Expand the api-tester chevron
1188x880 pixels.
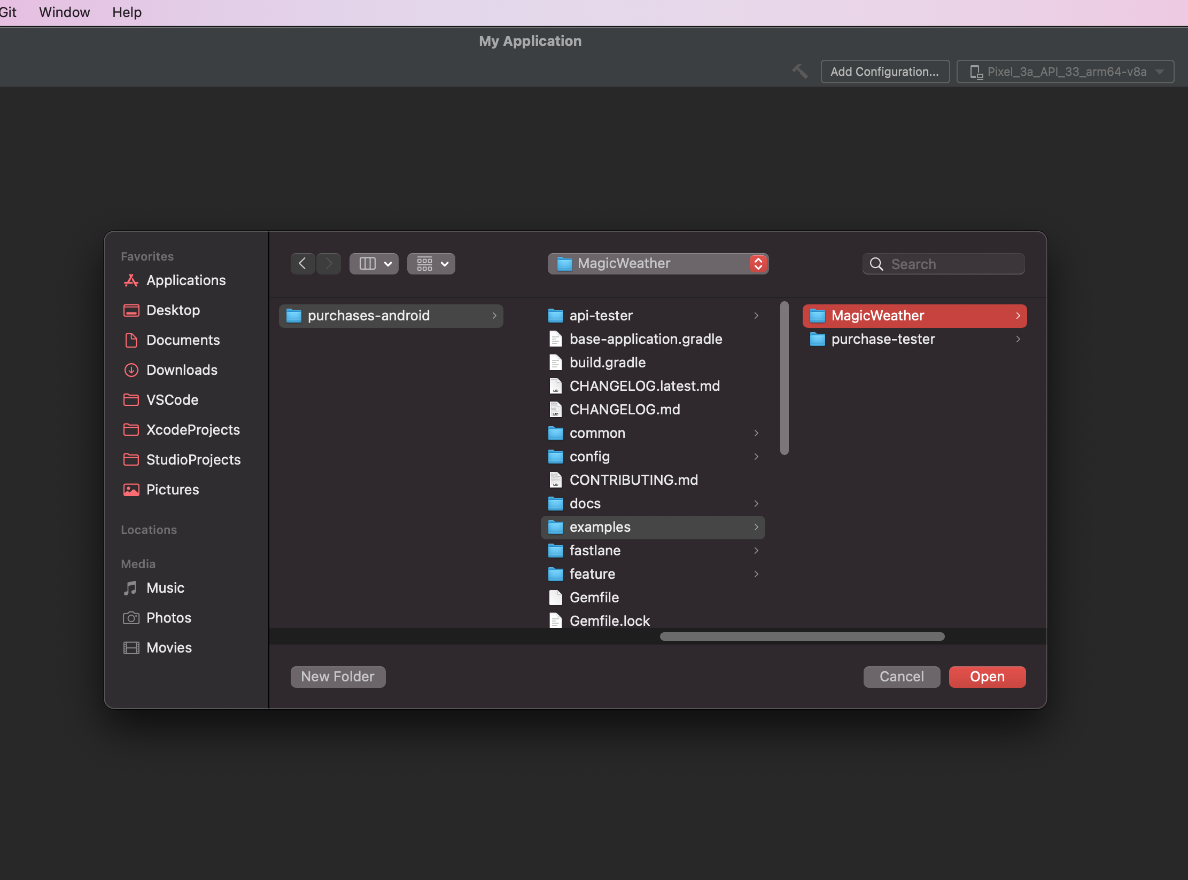pyautogui.click(x=756, y=316)
